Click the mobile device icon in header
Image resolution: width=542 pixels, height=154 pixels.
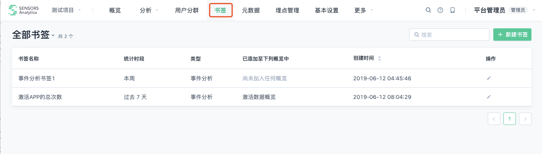click(452, 10)
